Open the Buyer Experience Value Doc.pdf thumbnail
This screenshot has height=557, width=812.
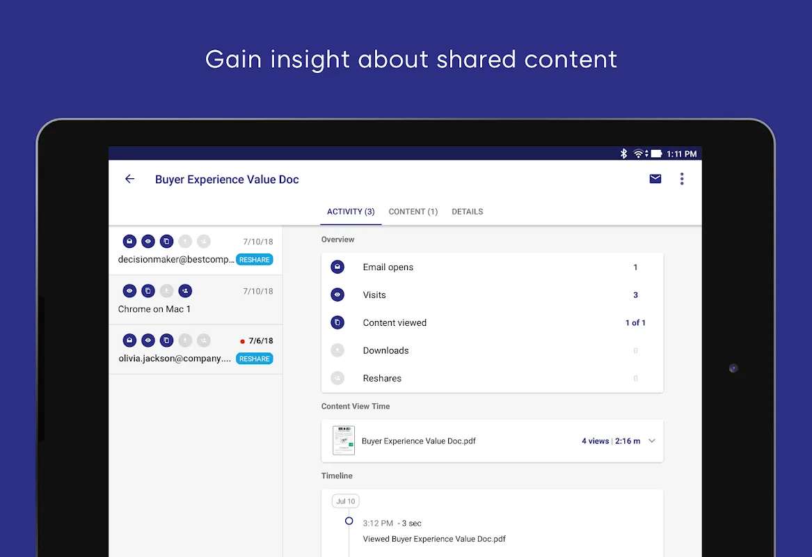click(343, 441)
